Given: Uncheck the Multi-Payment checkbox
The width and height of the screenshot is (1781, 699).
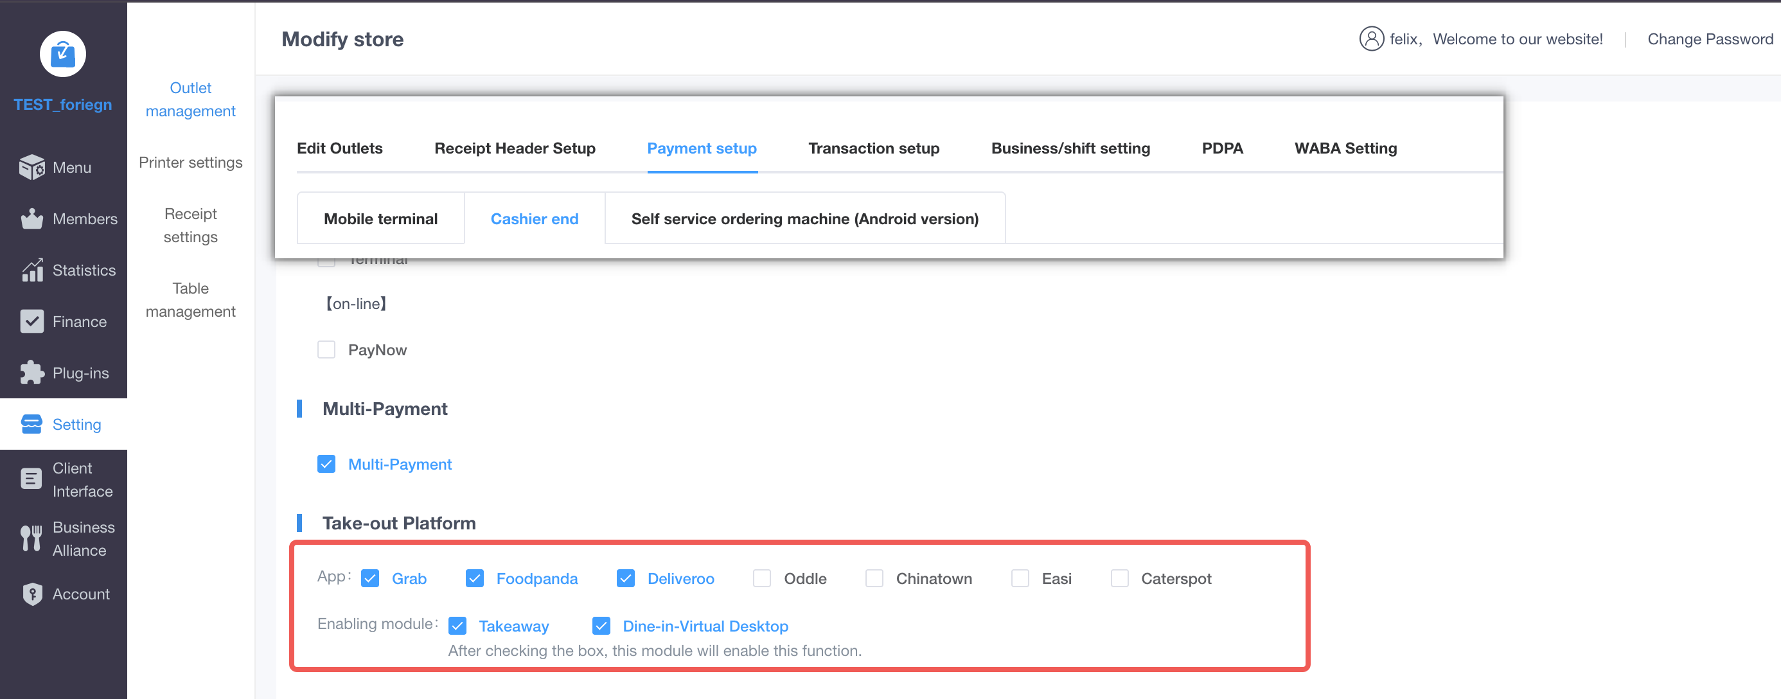Looking at the screenshot, I should click(326, 464).
